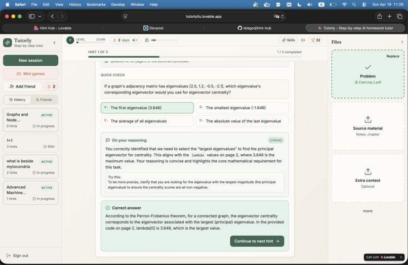The width and height of the screenshot is (408, 265).
Task: Show the tab overview
Action: coord(399,16)
